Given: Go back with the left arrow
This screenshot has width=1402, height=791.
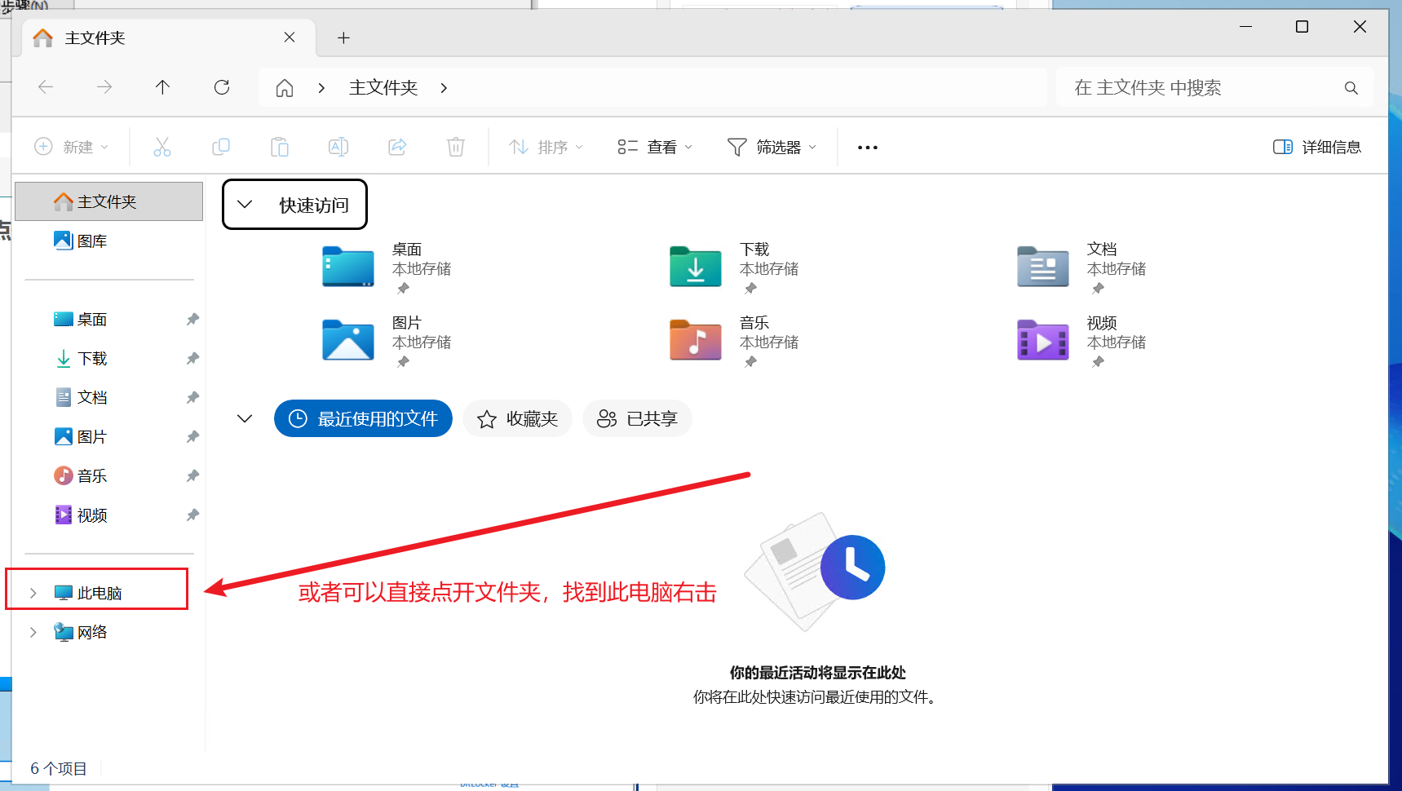Looking at the screenshot, I should (x=46, y=87).
